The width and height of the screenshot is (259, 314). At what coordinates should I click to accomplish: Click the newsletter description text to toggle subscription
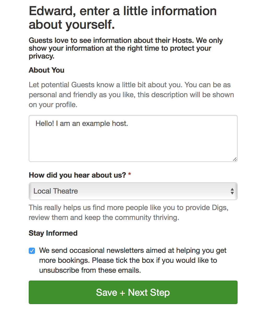(133, 260)
